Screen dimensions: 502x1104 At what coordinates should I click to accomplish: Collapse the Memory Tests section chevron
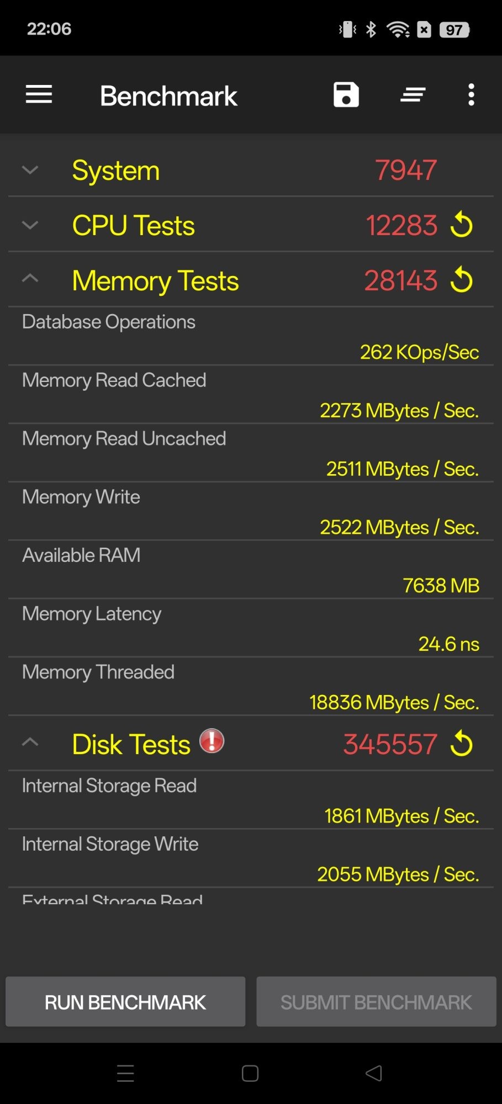[x=30, y=279]
